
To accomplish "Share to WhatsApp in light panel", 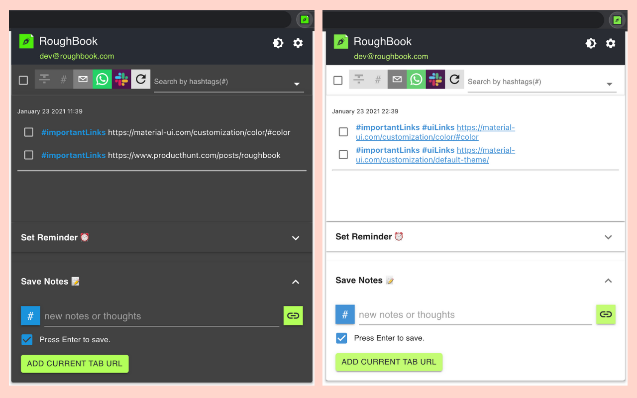I will coord(417,79).
